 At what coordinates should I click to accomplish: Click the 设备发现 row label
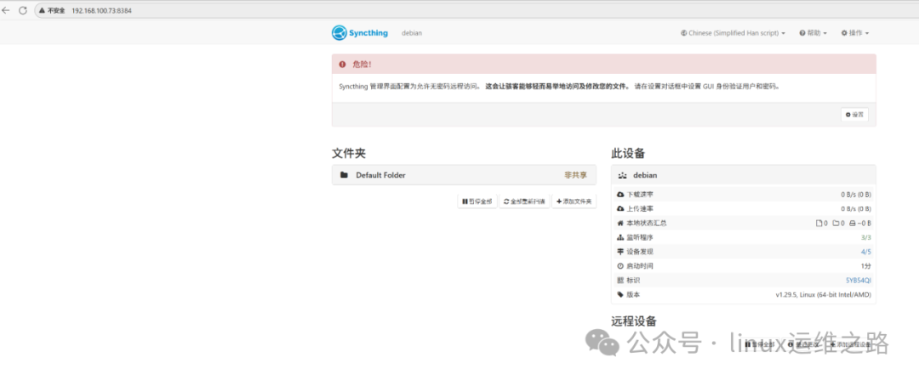pyautogui.click(x=640, y=252)
